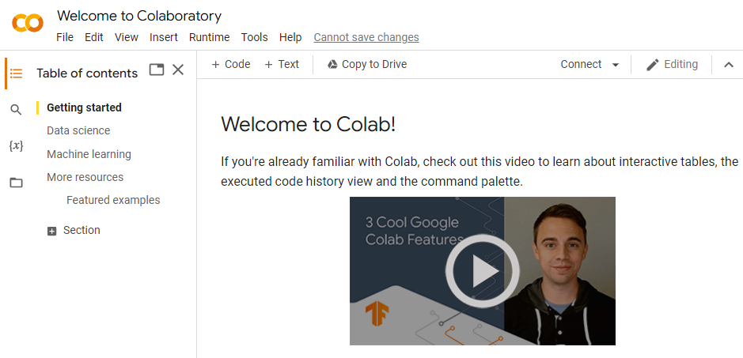Toggle the Table of contents sidebar icon
The width and height of the screenshot is (743, 358).
click(16, 73)
